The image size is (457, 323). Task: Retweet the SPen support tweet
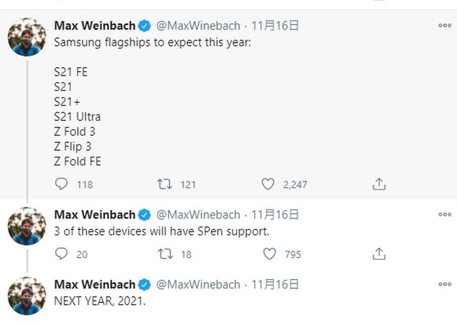click(x=165, y=254)
